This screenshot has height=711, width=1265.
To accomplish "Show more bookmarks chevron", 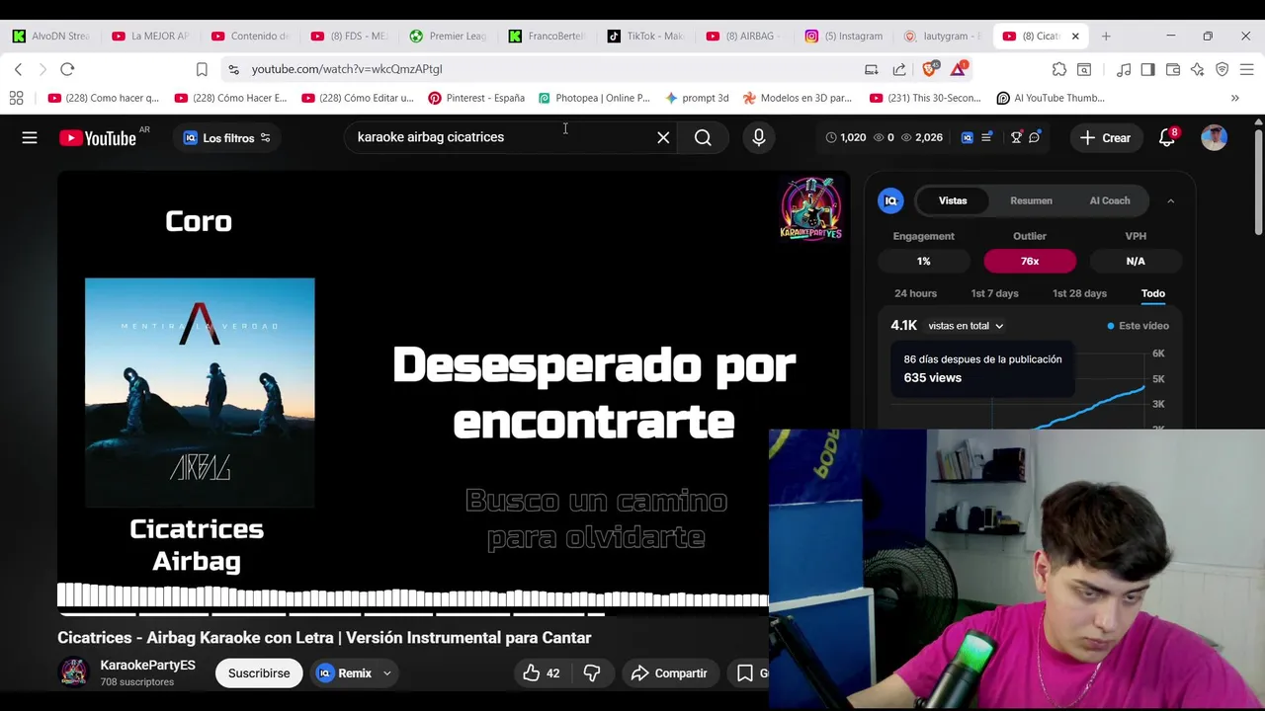I will coord(1234,98).
